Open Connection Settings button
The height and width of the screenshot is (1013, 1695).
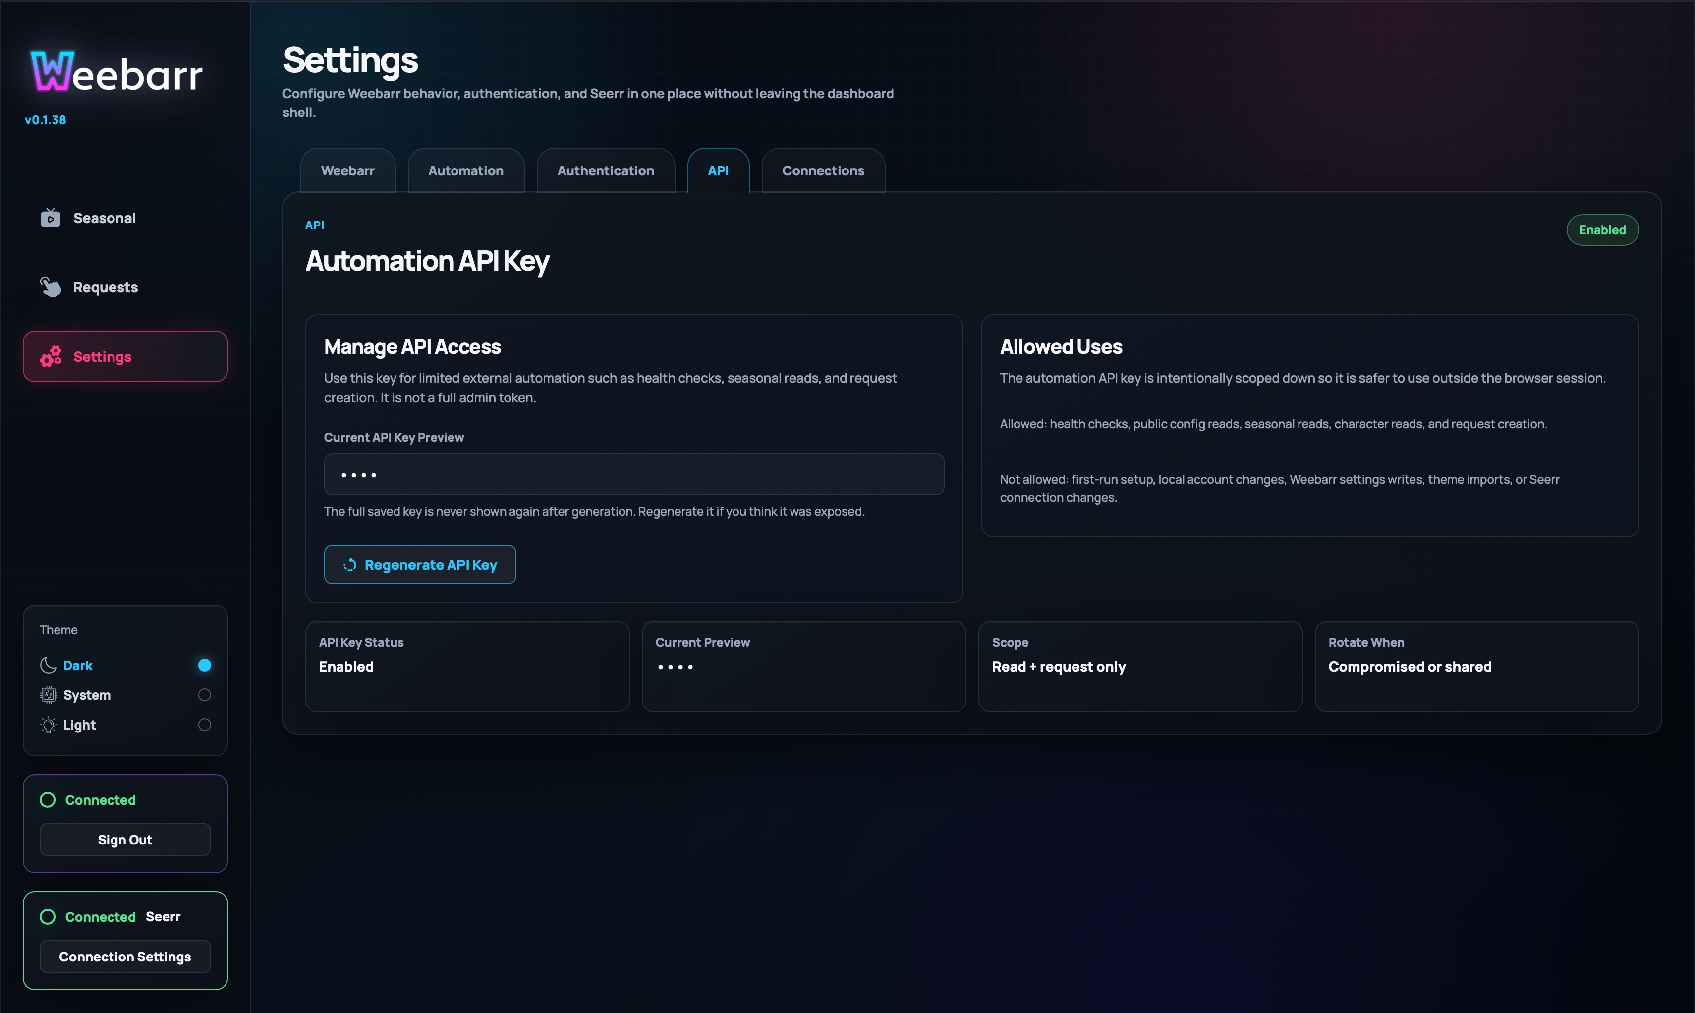point(125,957)
